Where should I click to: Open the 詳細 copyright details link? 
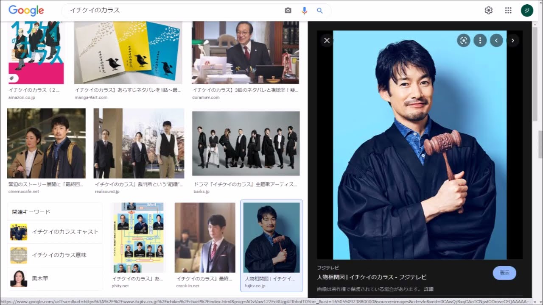point(428,289)
